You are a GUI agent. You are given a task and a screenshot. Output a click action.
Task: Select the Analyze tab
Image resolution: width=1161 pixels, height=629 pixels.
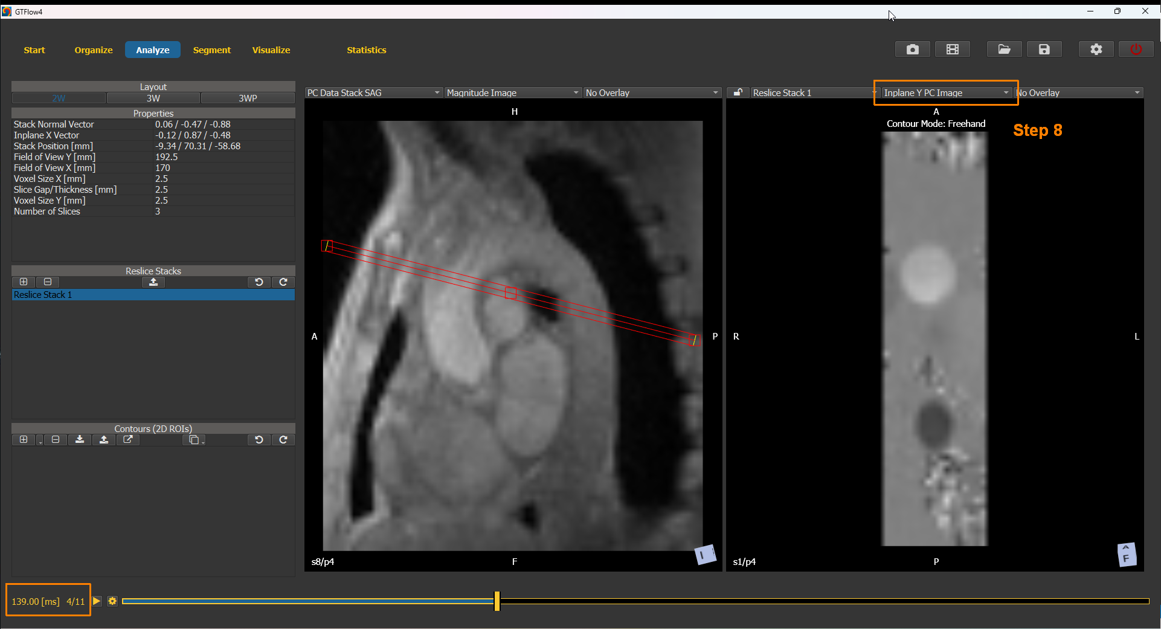point(153,50)
